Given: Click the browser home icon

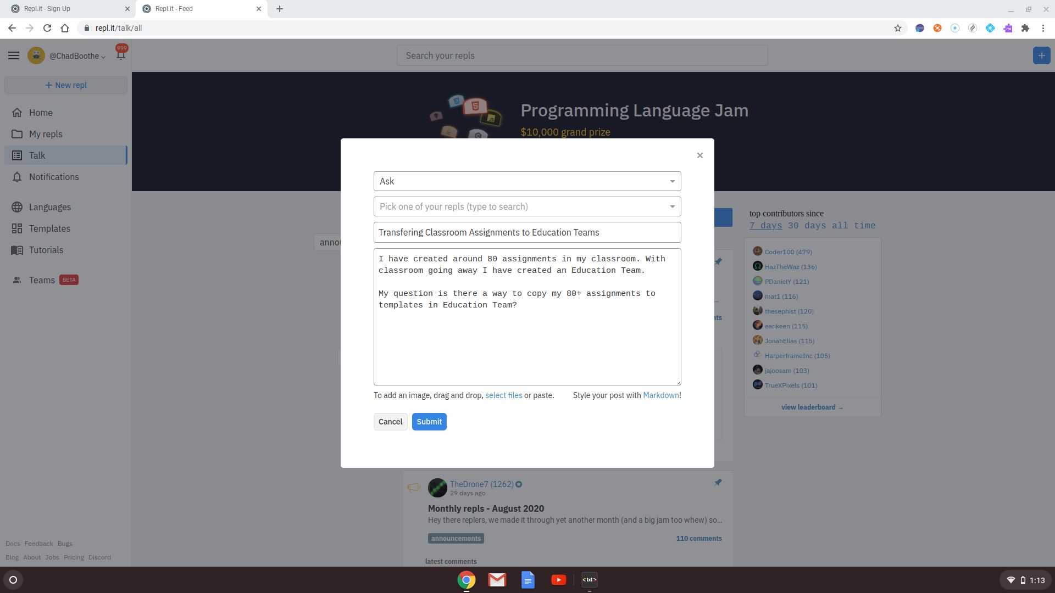Looking at the screenshot, I should click(65, 28).
